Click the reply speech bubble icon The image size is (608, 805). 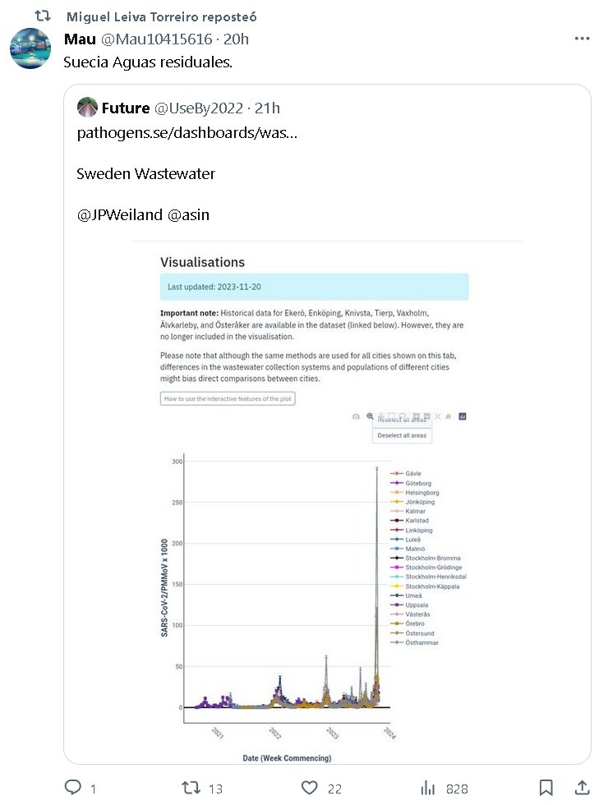tap(73, 788)
